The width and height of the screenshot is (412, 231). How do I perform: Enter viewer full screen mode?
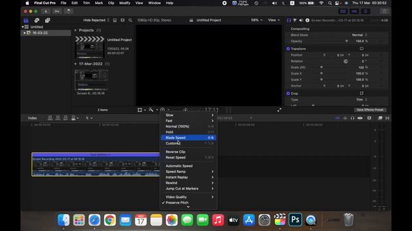[279, 110]
